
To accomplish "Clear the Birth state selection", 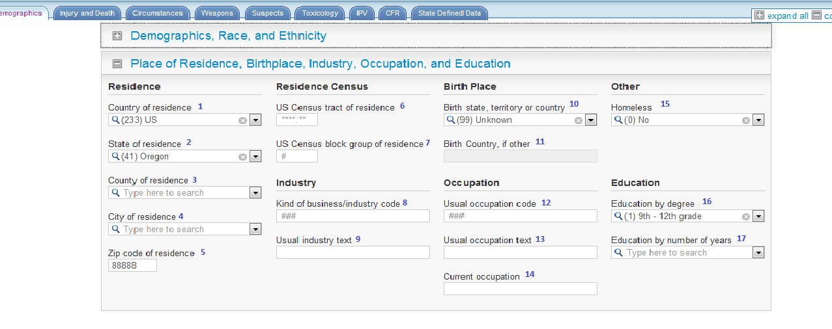I will [578, 120].
